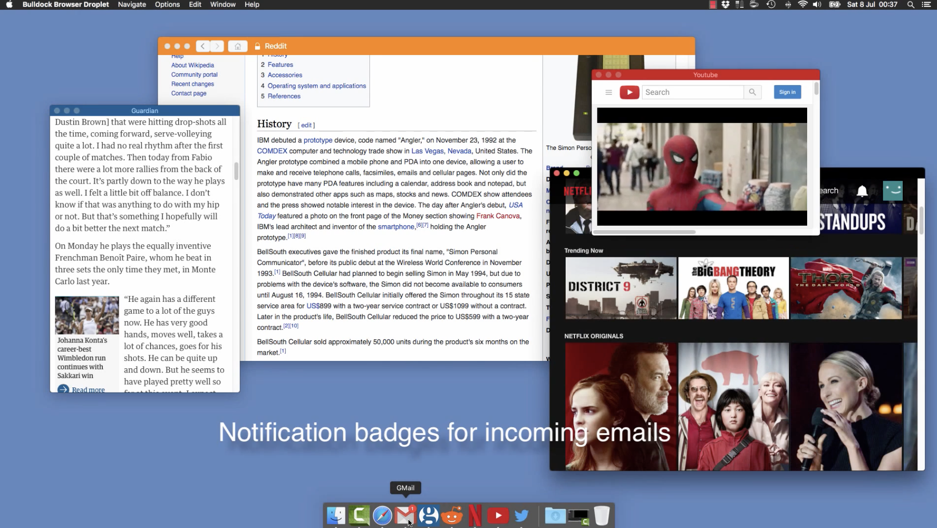The image size is (937, 528).
Task: Follow the COMDEX link on Wikipedia
Action: (x=272, y=151)
